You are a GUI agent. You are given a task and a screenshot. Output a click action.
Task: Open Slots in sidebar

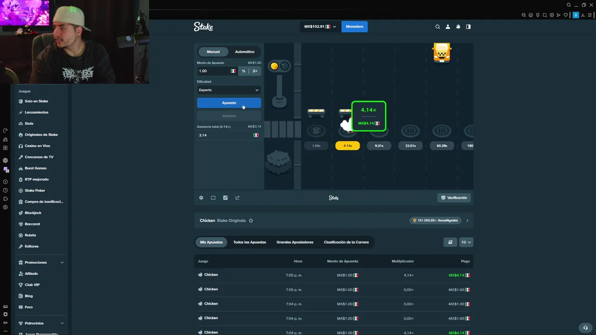[x=29, y=123]
